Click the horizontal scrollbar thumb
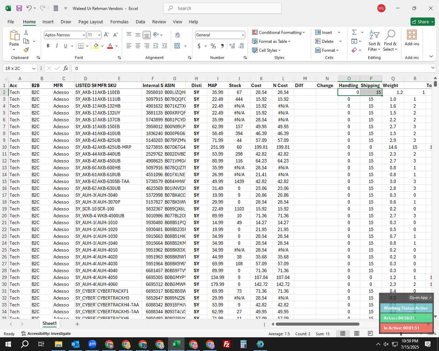The height and width of the screenshot is (351, 439). tap(318, 324)
